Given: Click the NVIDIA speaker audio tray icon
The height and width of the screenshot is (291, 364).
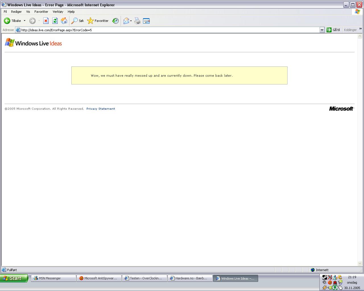Looking at the screenshot, I should pos(340,282).
